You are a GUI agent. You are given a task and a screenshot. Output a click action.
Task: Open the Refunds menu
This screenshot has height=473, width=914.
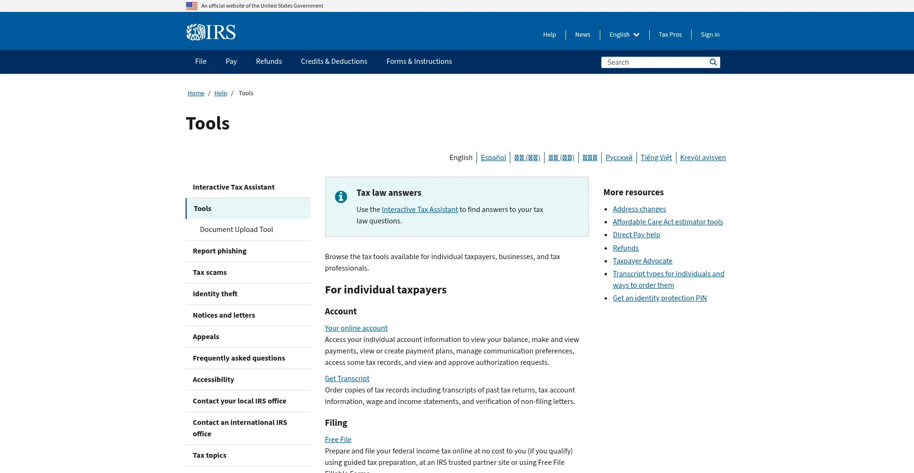(x=269, y=61)
